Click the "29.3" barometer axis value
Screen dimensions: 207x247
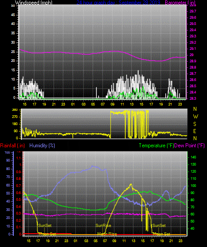[x=193, y=36]
